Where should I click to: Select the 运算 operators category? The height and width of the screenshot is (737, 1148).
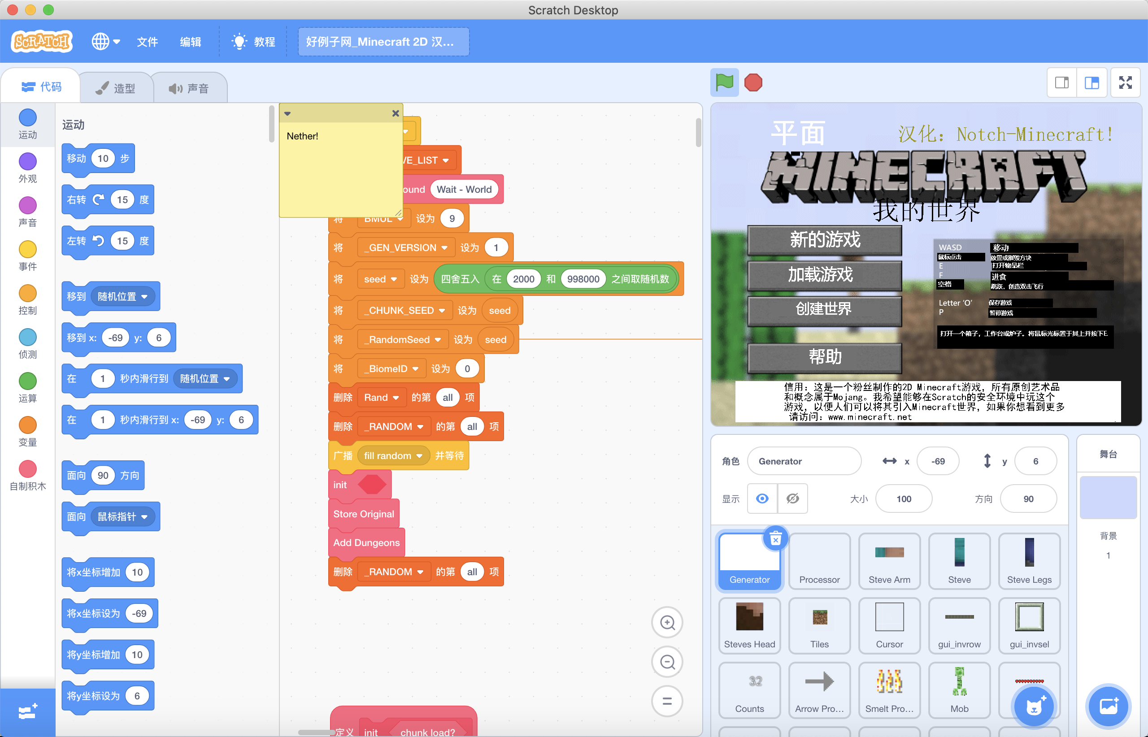coord(27,389)
